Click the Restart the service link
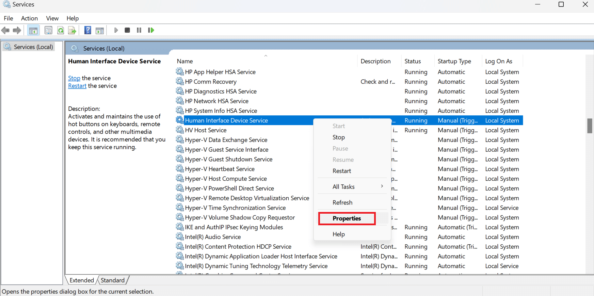 point(77,86)
